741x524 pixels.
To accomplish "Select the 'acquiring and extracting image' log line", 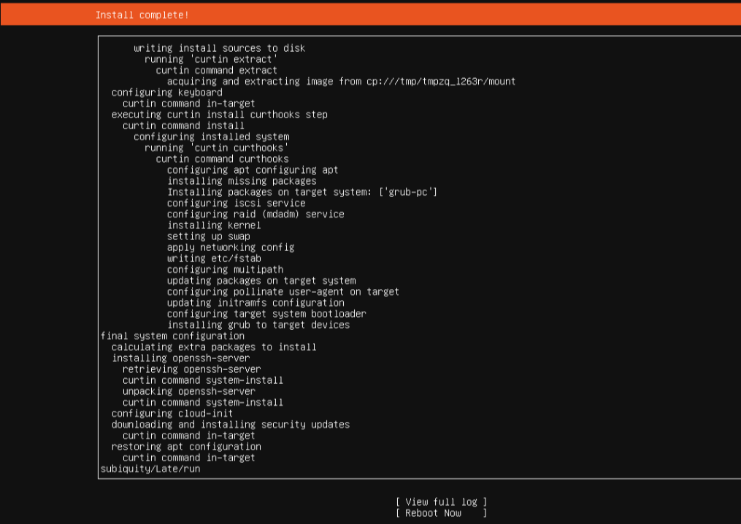I will tap(341, 82).
